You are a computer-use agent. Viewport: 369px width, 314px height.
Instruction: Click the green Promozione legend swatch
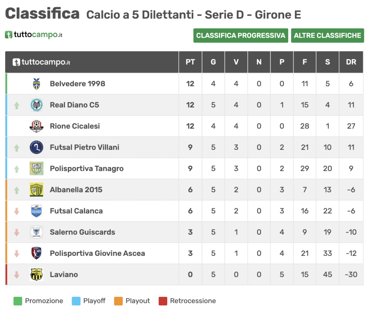point(18,301)
